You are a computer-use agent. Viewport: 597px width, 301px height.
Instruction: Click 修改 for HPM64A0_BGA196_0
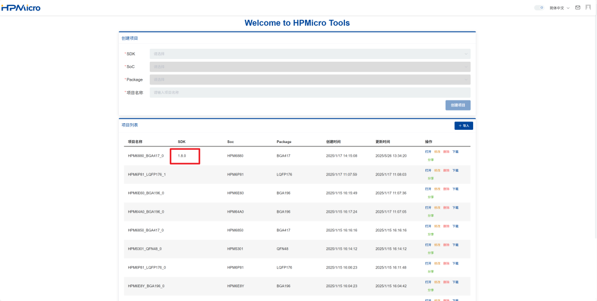coord(437,208)
